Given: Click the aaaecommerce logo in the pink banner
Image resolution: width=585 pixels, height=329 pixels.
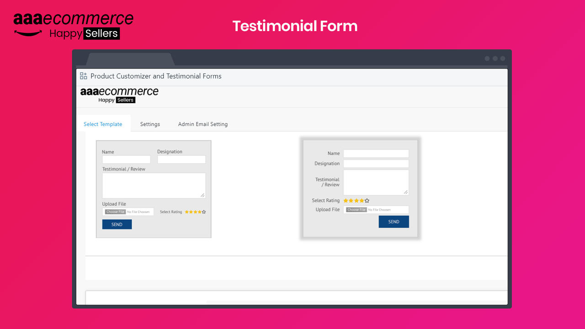Looking at the screenshot, I should click(73, 19).
